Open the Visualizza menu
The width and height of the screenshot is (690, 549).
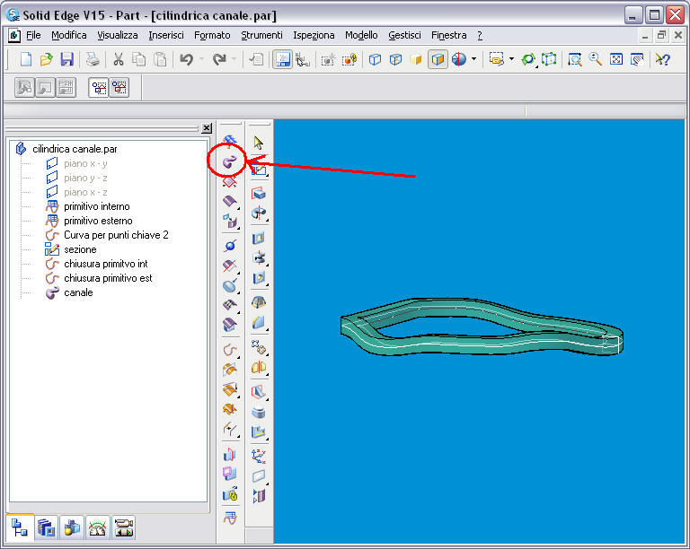click(118, 35)
